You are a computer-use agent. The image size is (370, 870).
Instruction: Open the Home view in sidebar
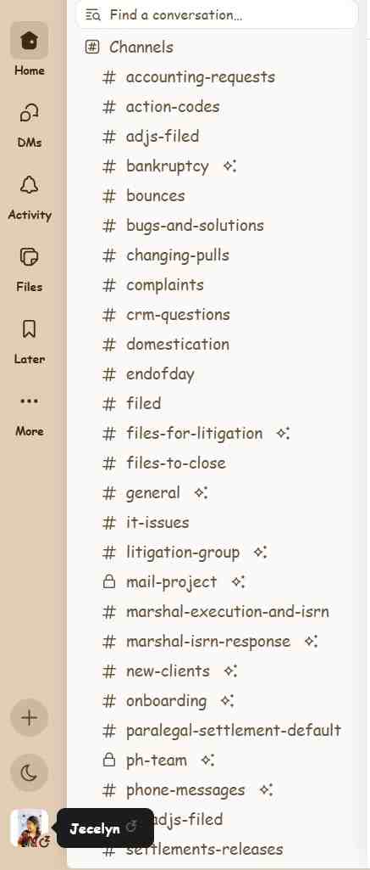30,50
